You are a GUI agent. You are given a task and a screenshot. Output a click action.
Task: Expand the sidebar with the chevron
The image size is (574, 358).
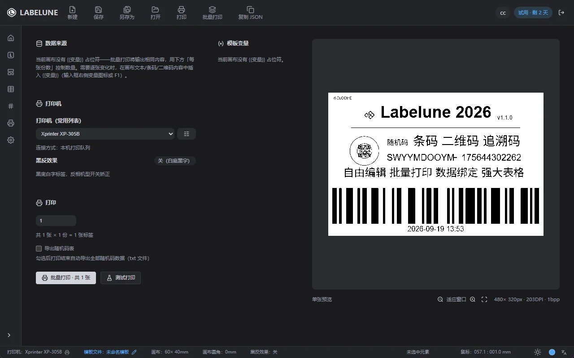pyautogui.click(x=9, y=335)
